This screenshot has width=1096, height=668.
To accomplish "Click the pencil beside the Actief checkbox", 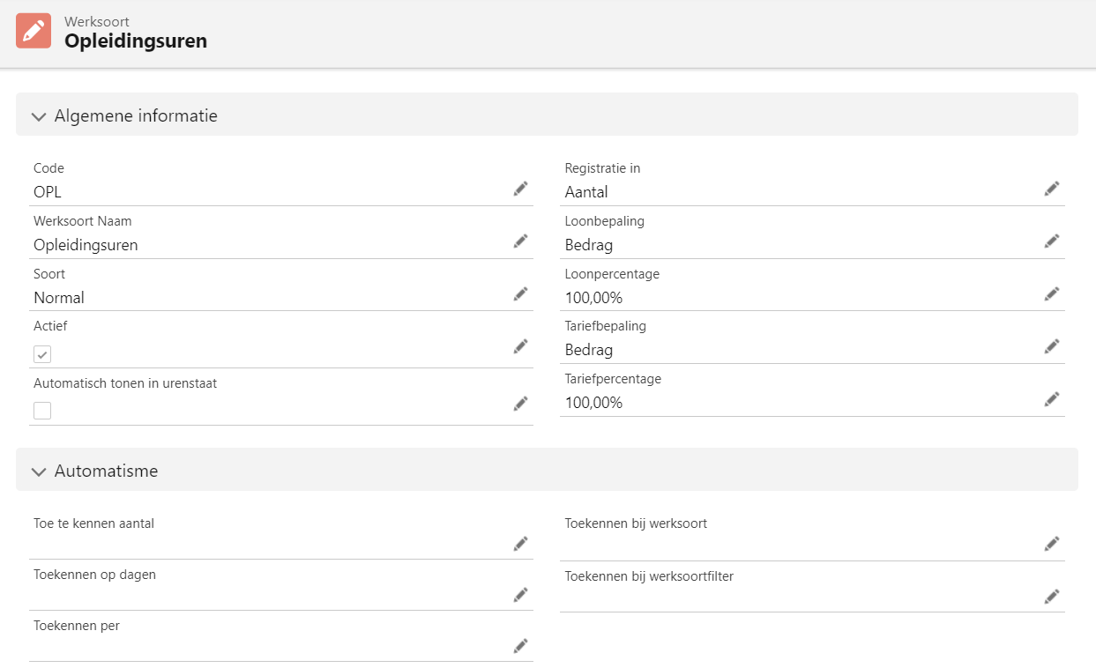I will click(x=520, y=346).
